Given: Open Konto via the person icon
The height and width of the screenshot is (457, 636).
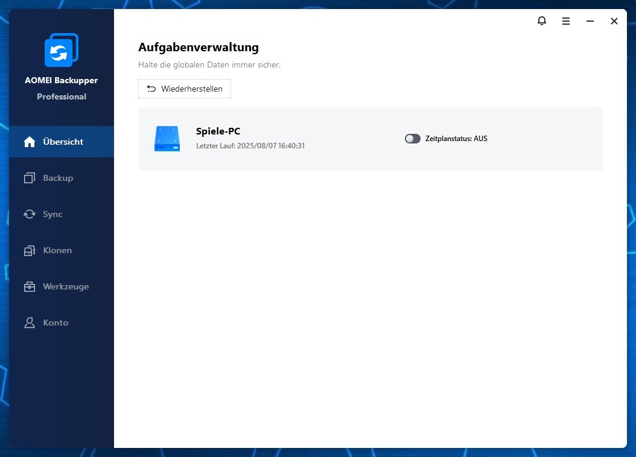Looking at the screenshot, I should tap(29, 323).
